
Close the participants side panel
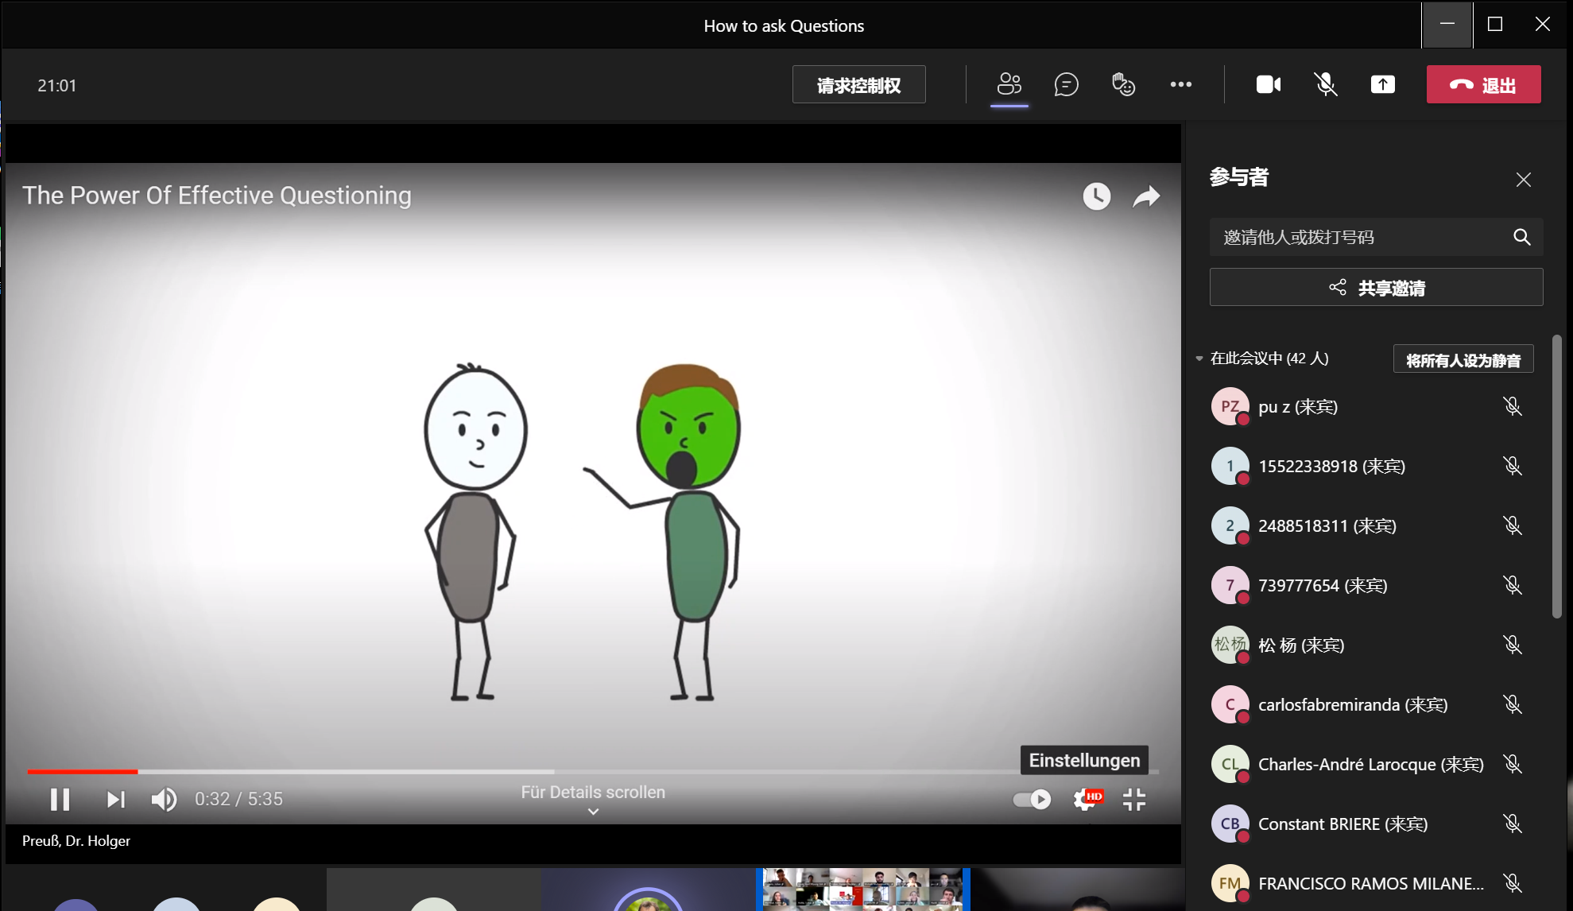(1523, 180)
